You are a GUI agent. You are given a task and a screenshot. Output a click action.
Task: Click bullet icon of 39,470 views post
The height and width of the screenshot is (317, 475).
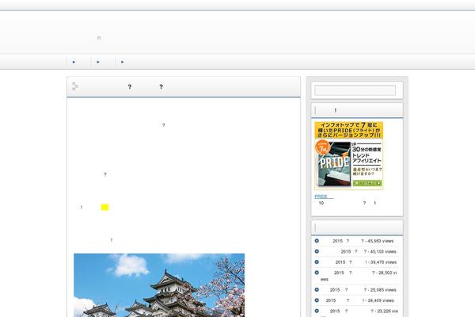click(317, 262)
